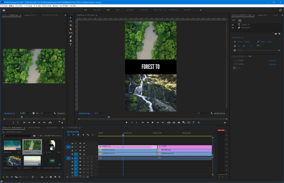Switch to Audio workspace
The width and height of the screenshot is (284, 183).
(x=144, y=10)
